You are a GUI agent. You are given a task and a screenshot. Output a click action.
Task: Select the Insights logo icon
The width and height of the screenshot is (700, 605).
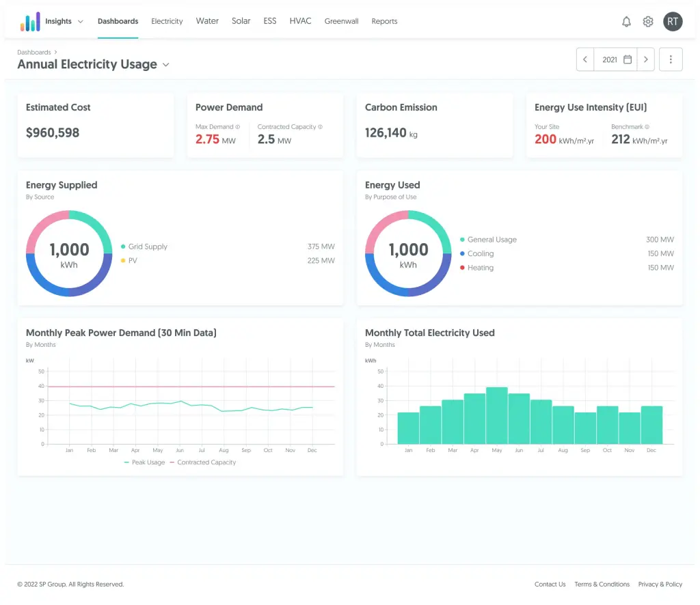tap(29, 21)
